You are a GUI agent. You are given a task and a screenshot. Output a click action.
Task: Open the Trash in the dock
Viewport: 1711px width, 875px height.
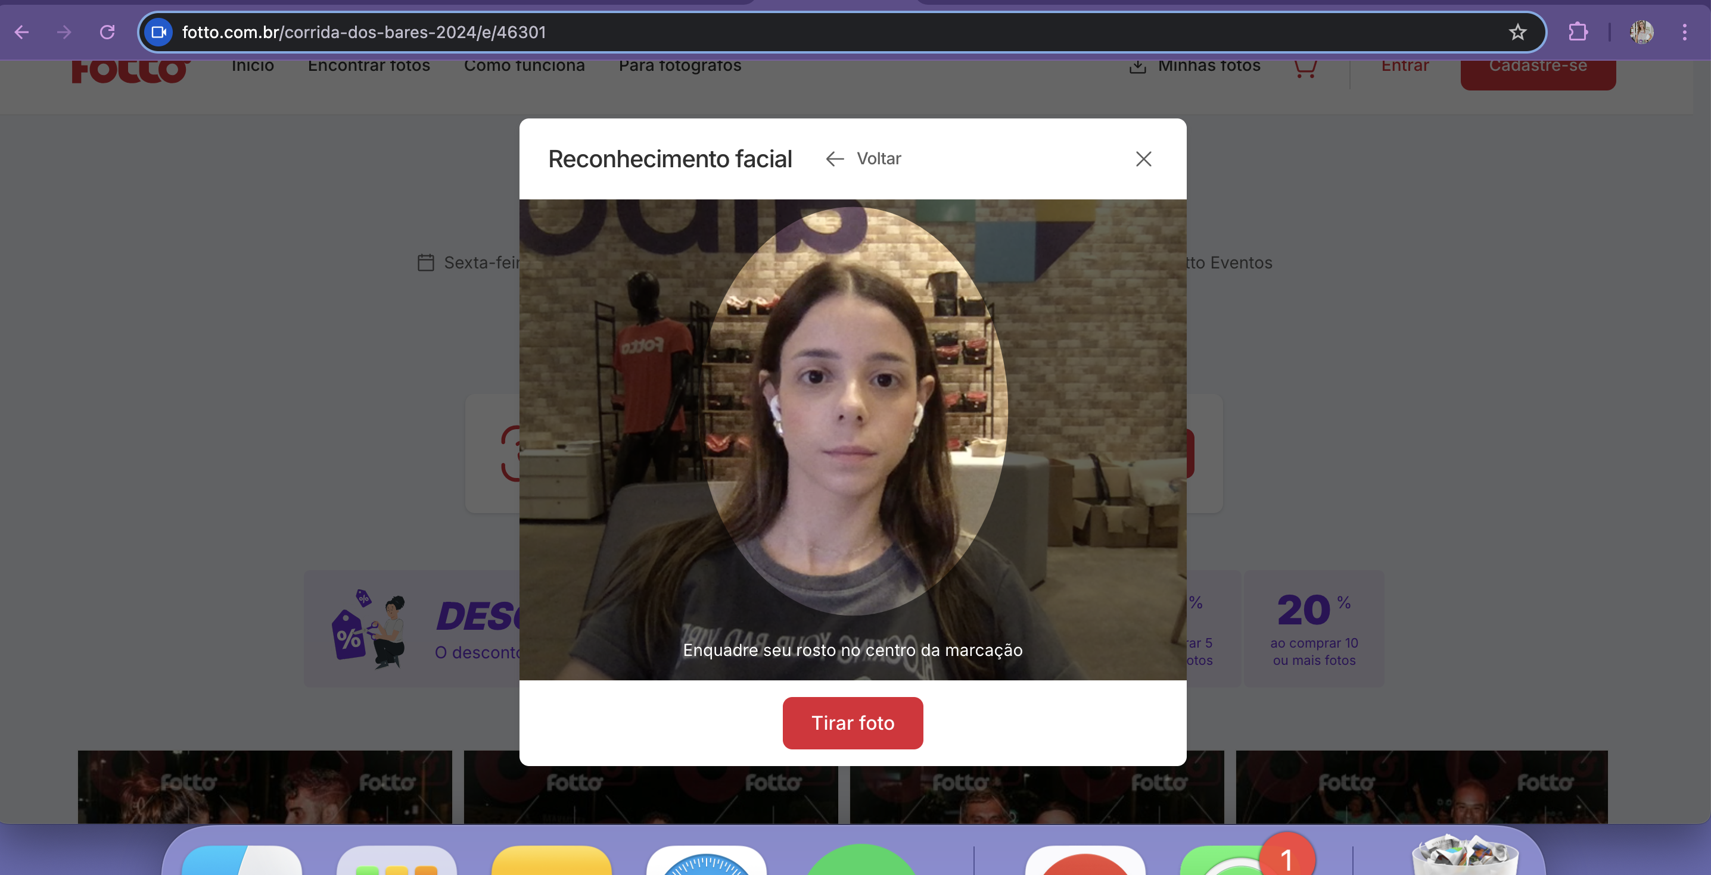1464,855
